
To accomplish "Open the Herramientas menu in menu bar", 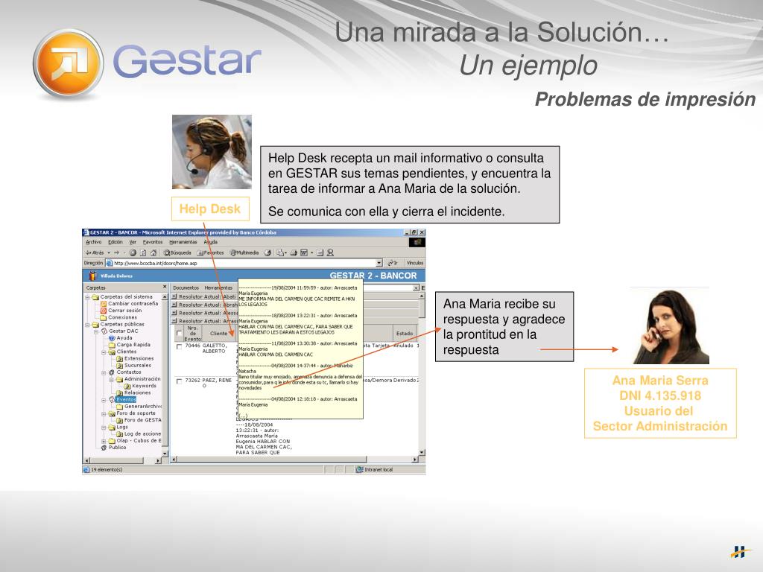I will (183, 242).
